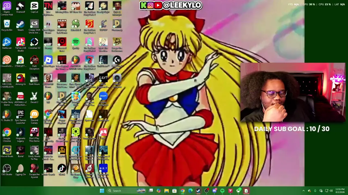Select the Logitech G HUB shortcut
The image size is (348, 195).
click(117, 63)
